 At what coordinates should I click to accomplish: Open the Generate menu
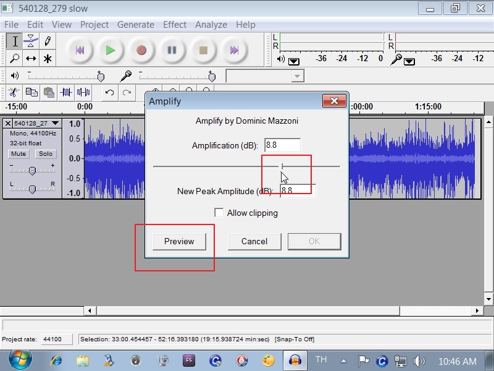[136, 25]
